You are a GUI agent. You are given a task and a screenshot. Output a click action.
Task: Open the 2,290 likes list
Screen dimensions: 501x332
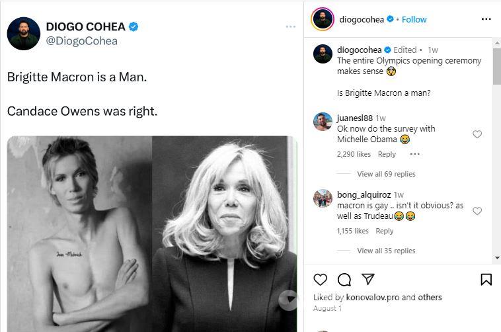(x=354, y=154)
